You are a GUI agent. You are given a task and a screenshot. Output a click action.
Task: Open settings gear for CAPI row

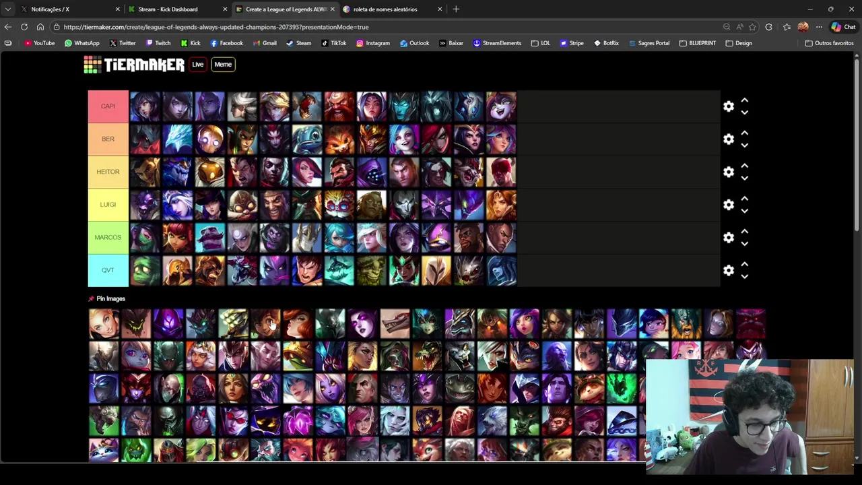pos(729,106)
